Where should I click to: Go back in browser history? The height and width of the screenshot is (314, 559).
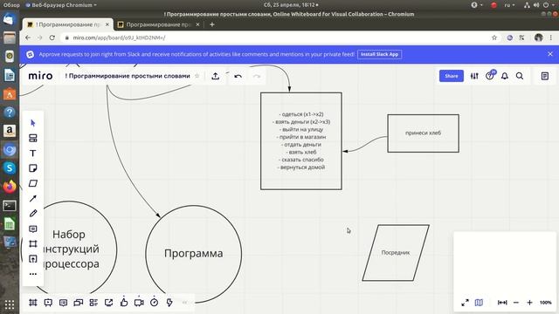pos(28,38)
